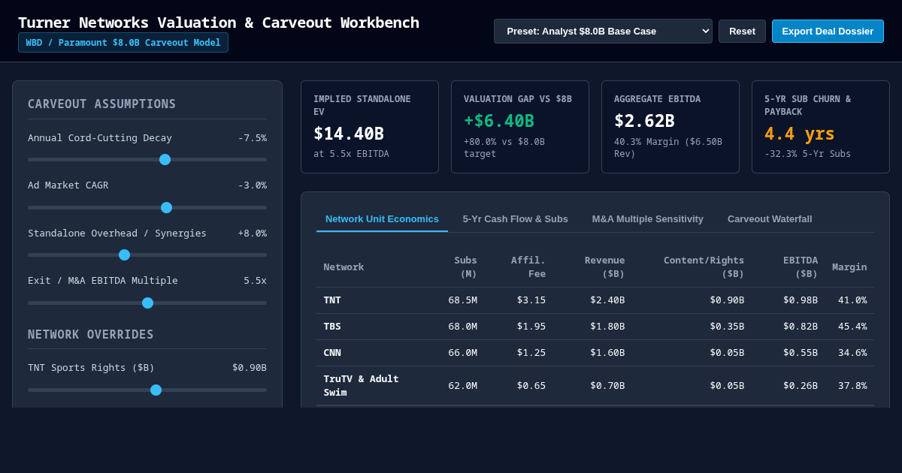Image resolution: width=902 pixels, height=473 pixels.
Task: Adjust the Exit / M&A EBITDA Multiple slider
Action: 147,303
